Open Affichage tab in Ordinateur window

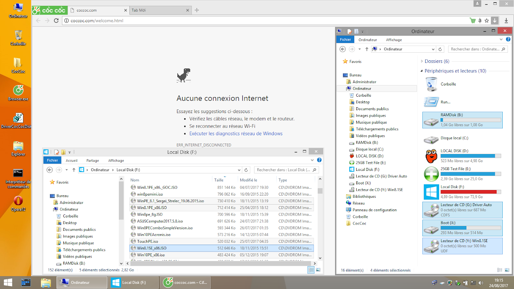(x=394, y=40)
